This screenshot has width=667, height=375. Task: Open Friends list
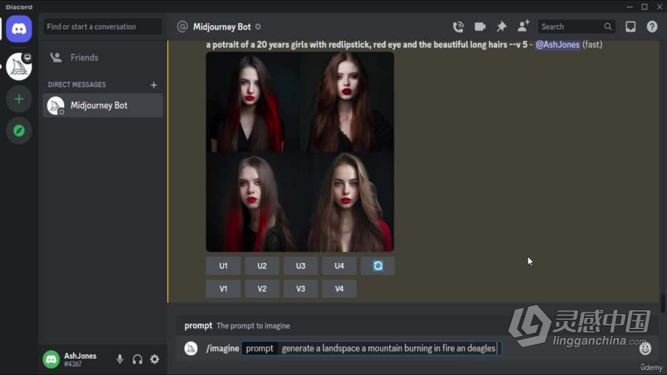coord(102,57)
